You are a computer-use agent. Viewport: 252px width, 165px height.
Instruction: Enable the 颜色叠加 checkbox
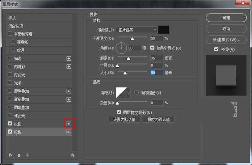click(x=10, y=91)
